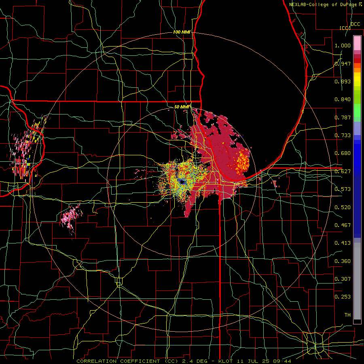Click the 50 NMI range ring label
This screenshot has height=364, width=364.
[182, 107]
